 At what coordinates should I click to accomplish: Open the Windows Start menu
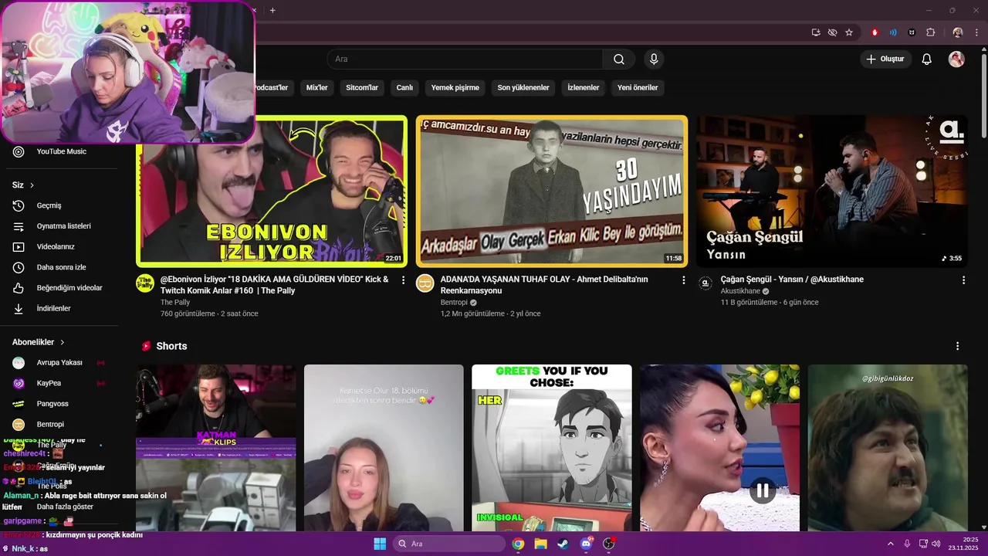click(x=380, y=544)
